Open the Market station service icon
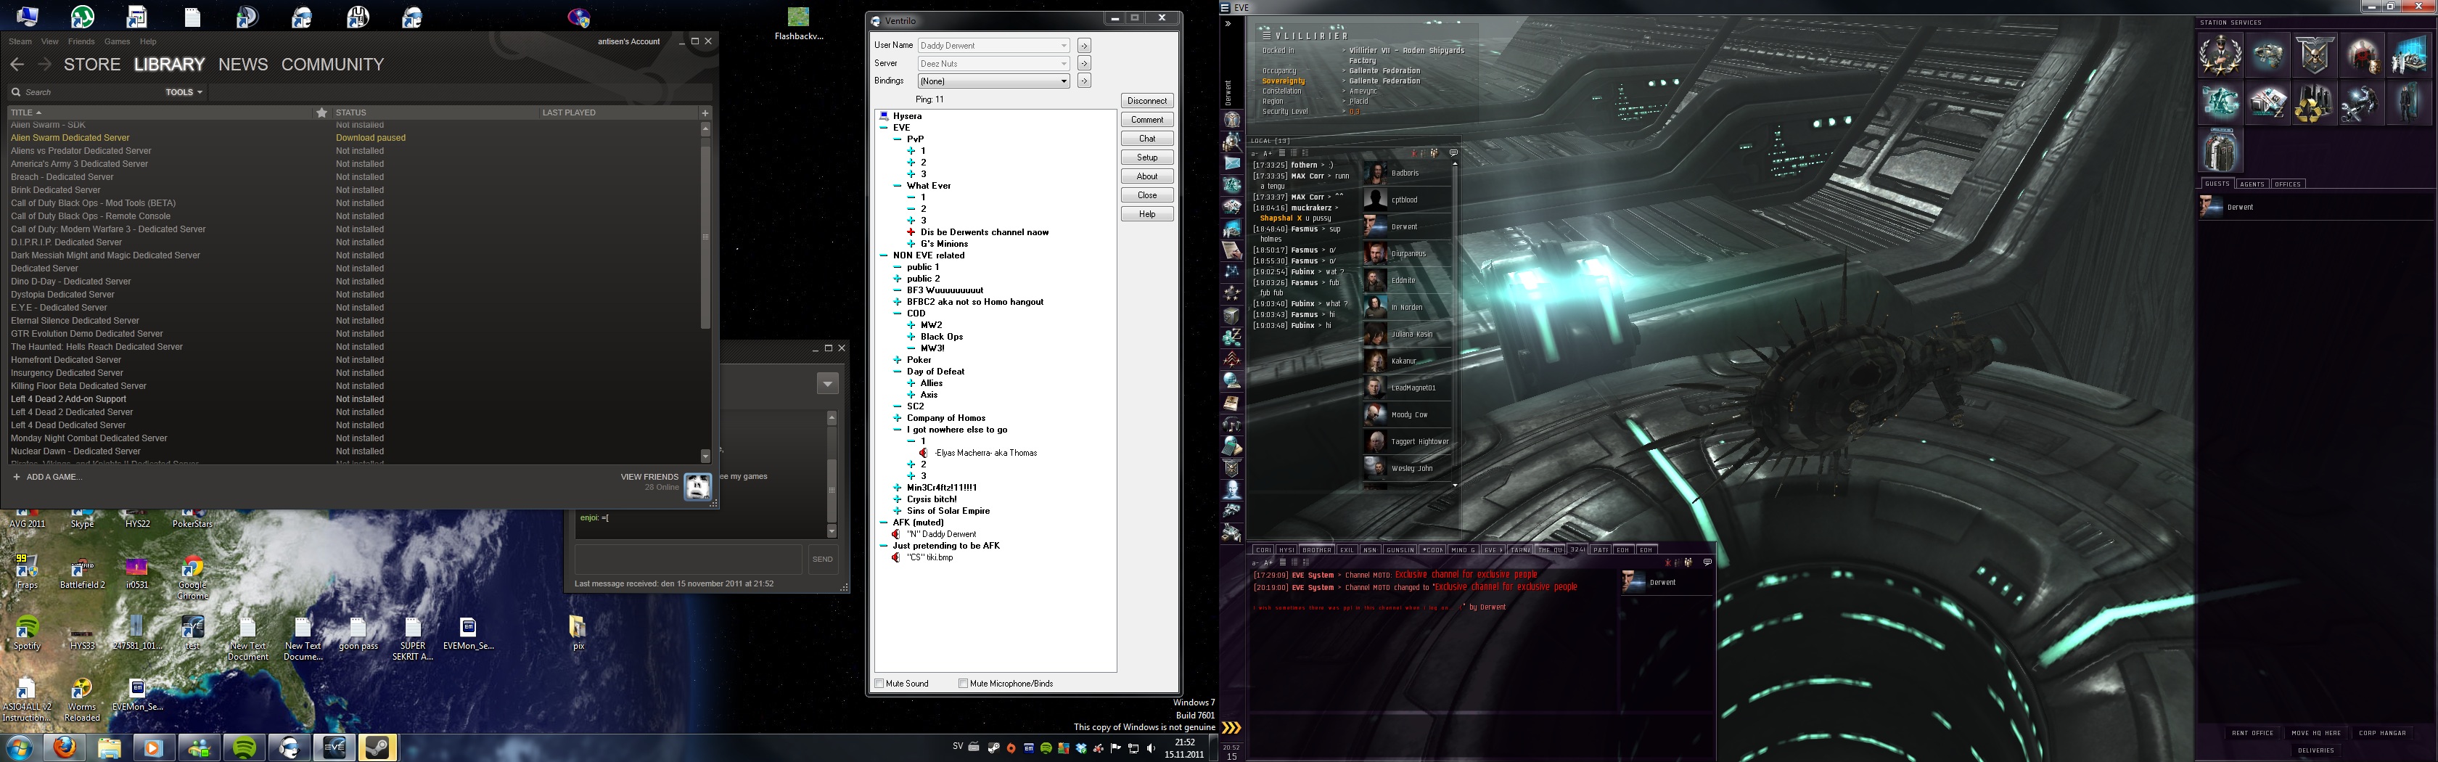Image resolution: width=2438 pixels, height=762 pixels. click(x=2267, y=102)
